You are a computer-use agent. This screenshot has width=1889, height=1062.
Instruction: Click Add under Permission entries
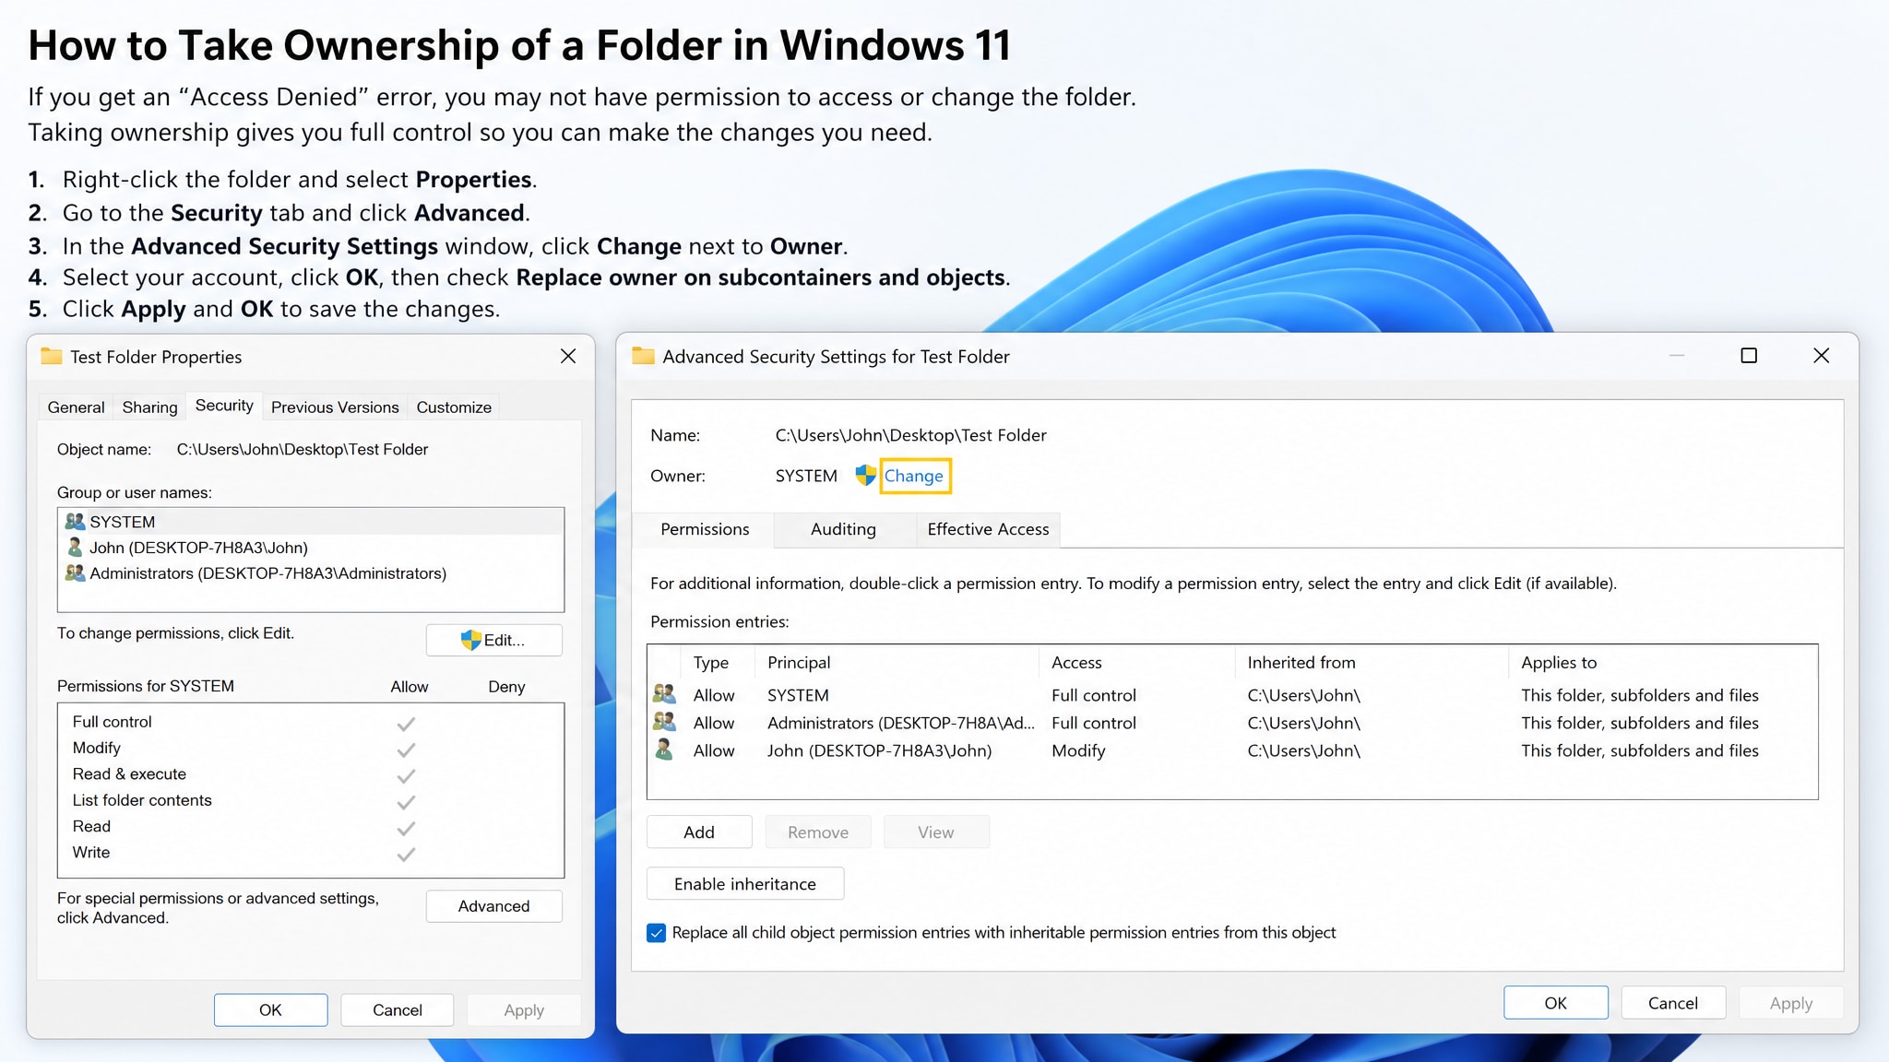pos(699,832)
